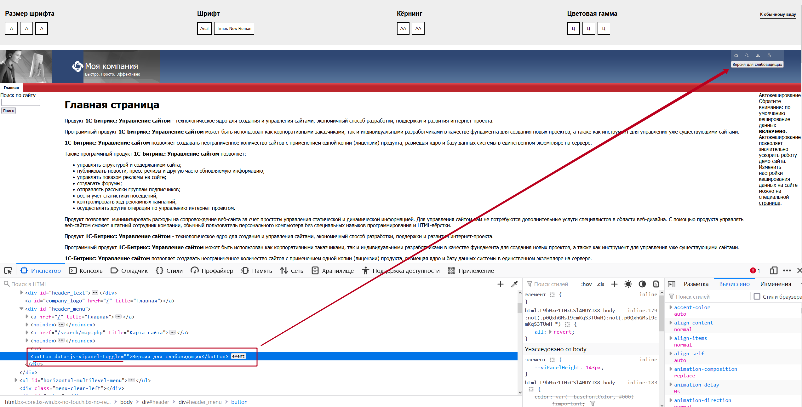This screenshot has width=802, height=407.
Task: Click the print icon in site header
Action: [x=769, y=55]
